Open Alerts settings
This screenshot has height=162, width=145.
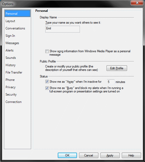9,50
